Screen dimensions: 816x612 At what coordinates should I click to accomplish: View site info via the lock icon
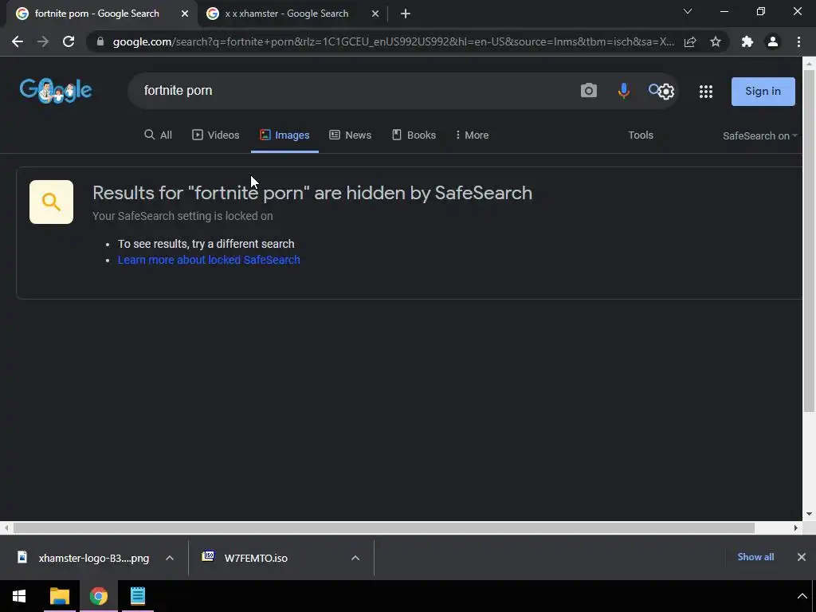pyautogui.click(x=100, y=41)
